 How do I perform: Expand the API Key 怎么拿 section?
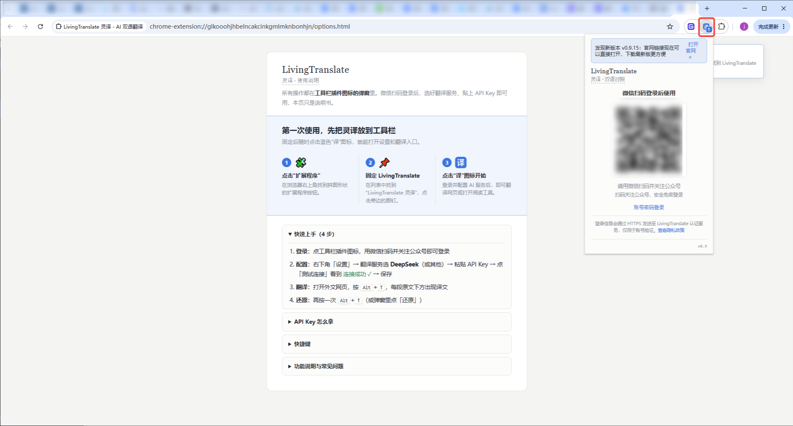click(x=397, y=322)
